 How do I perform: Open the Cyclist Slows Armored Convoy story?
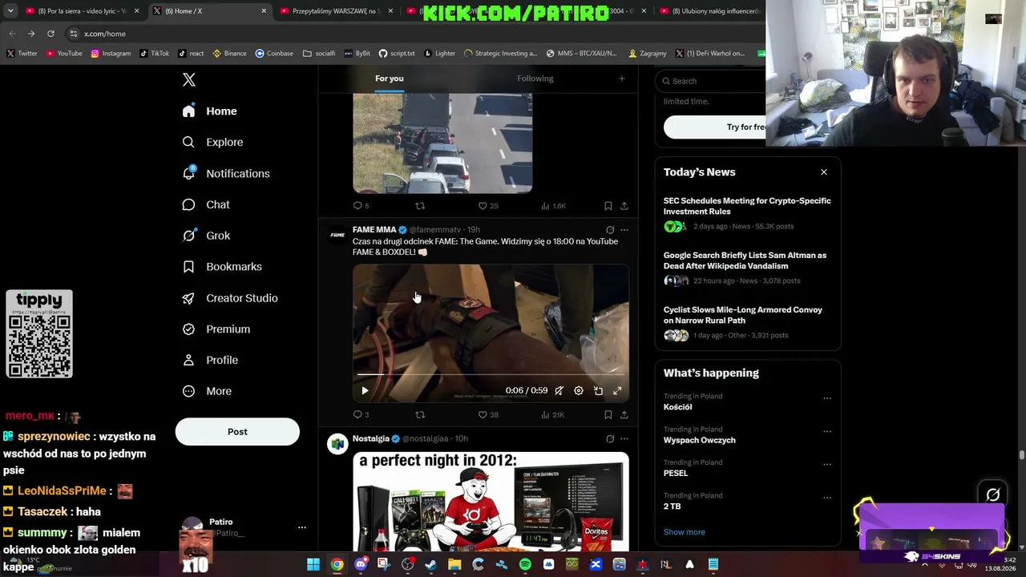(743, 316)
